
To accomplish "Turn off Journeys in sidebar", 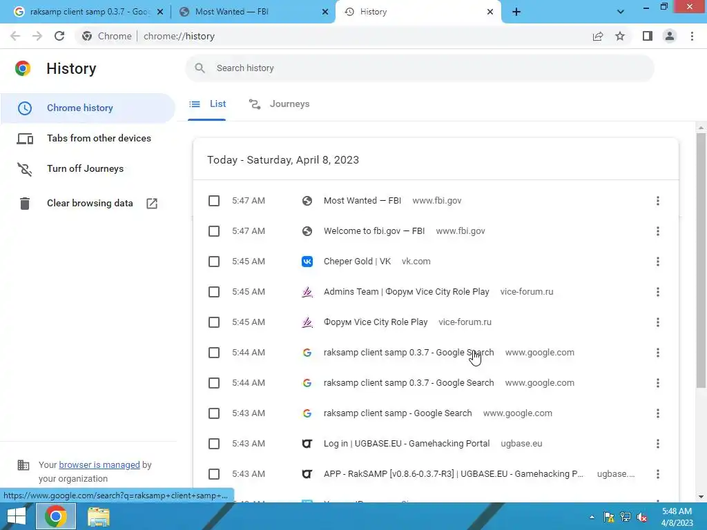I will (85, 168).
